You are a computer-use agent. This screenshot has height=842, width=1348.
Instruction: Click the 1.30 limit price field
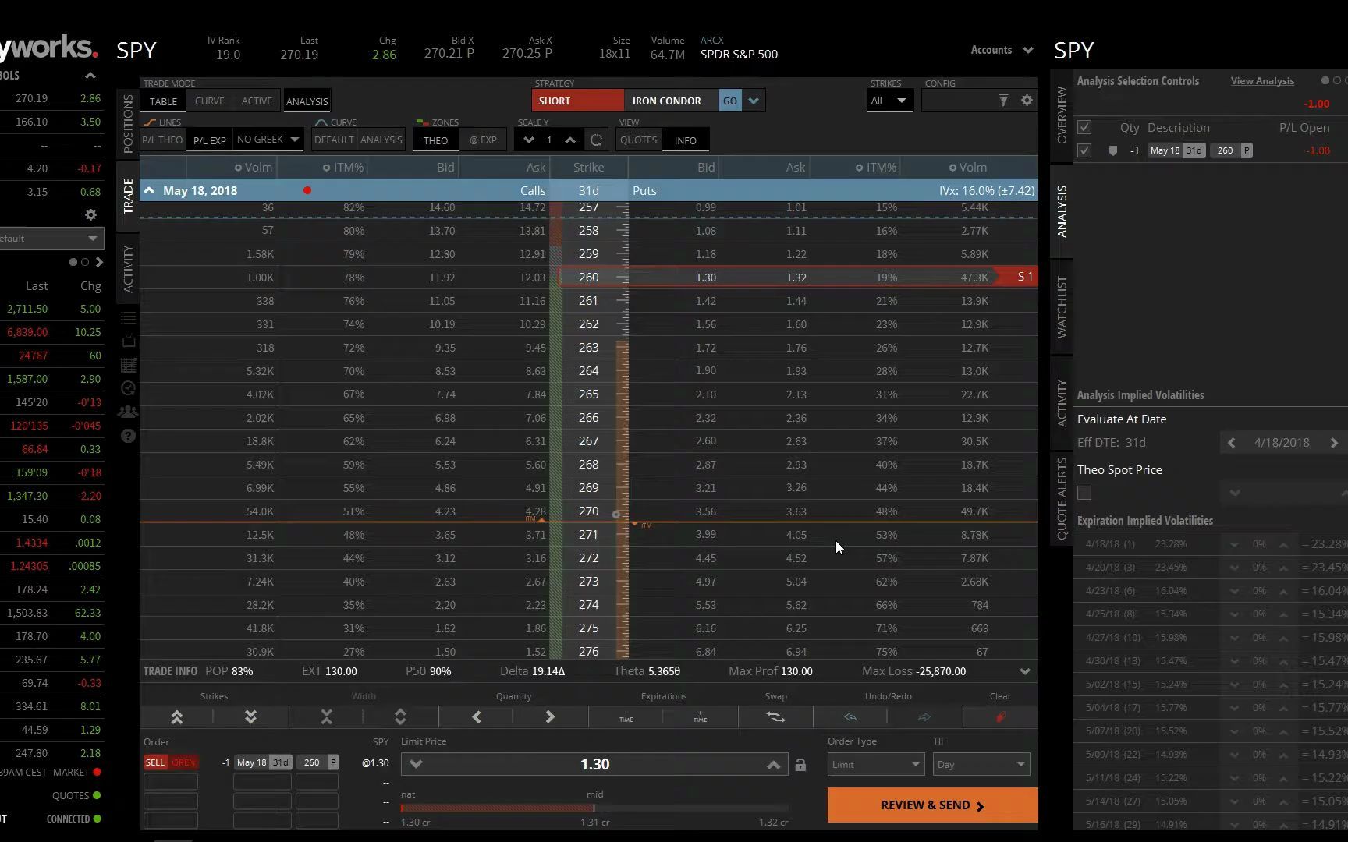tap(594, 765)
